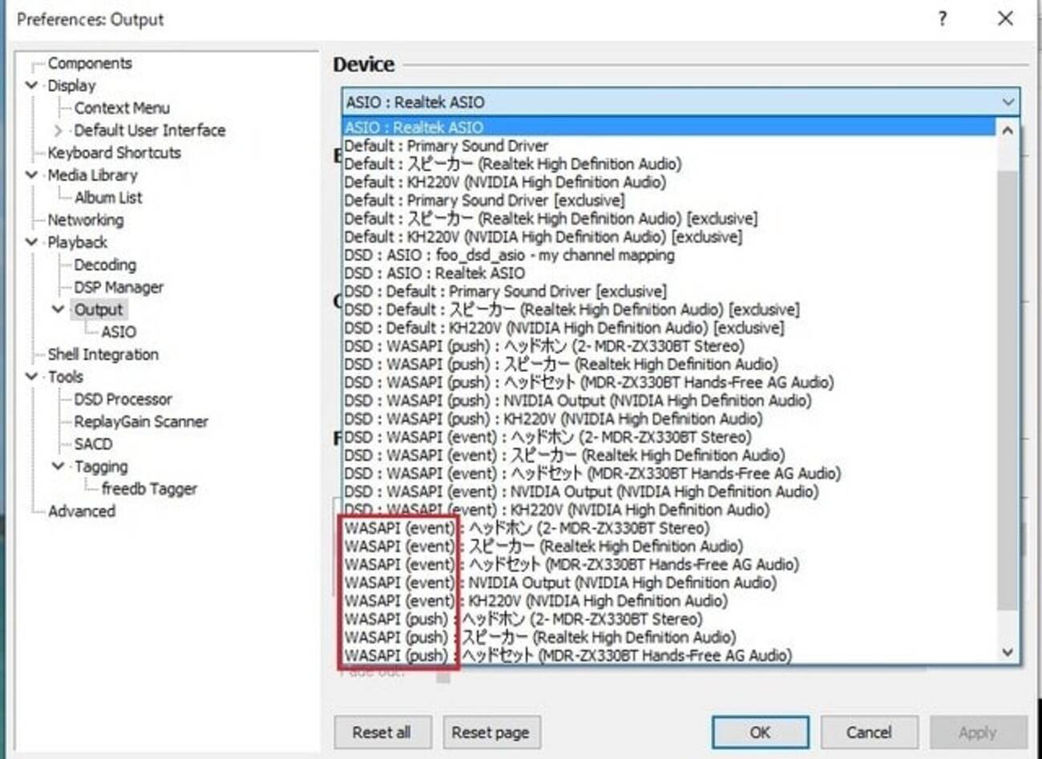Image resolution: width=1042 pixels, height=759 pixels.
Task: Choose DSD : WASAPI (push) : 2- MDR-ZX330BT Stereo
Action: tap(669, 346)
